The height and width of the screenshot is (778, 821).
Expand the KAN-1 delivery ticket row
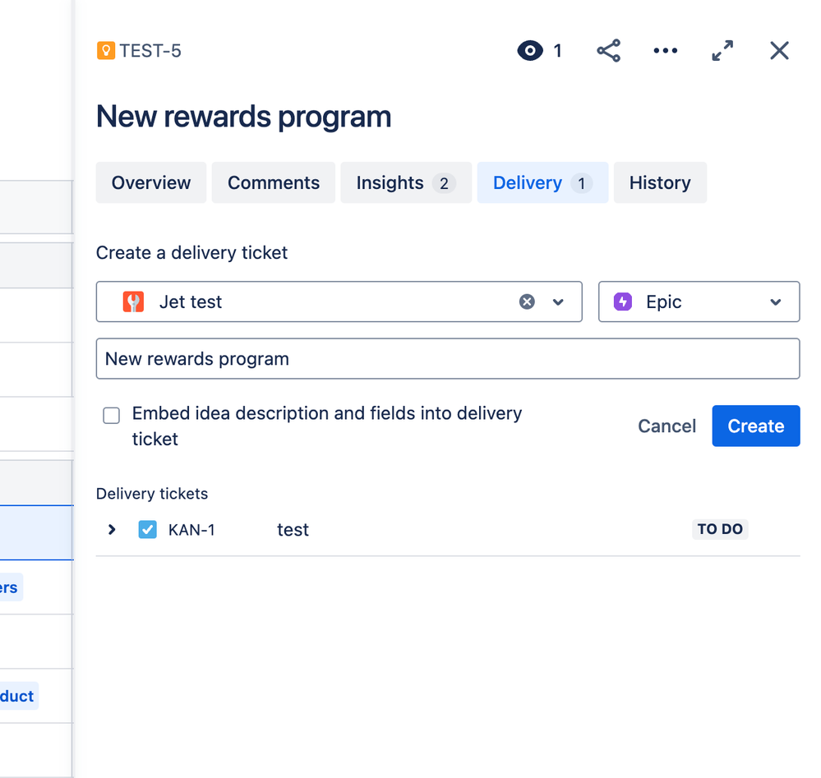click(112, 529)
